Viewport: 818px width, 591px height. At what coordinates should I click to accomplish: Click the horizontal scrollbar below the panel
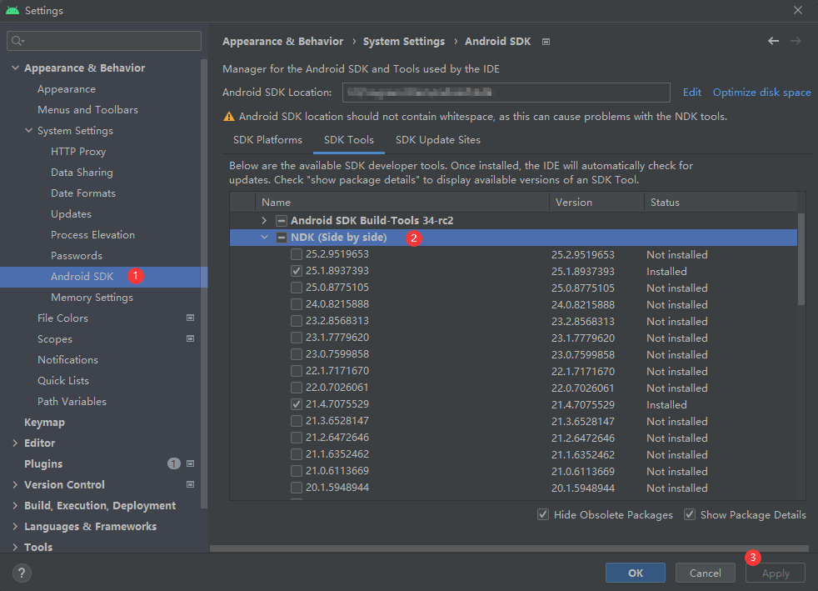509,548
